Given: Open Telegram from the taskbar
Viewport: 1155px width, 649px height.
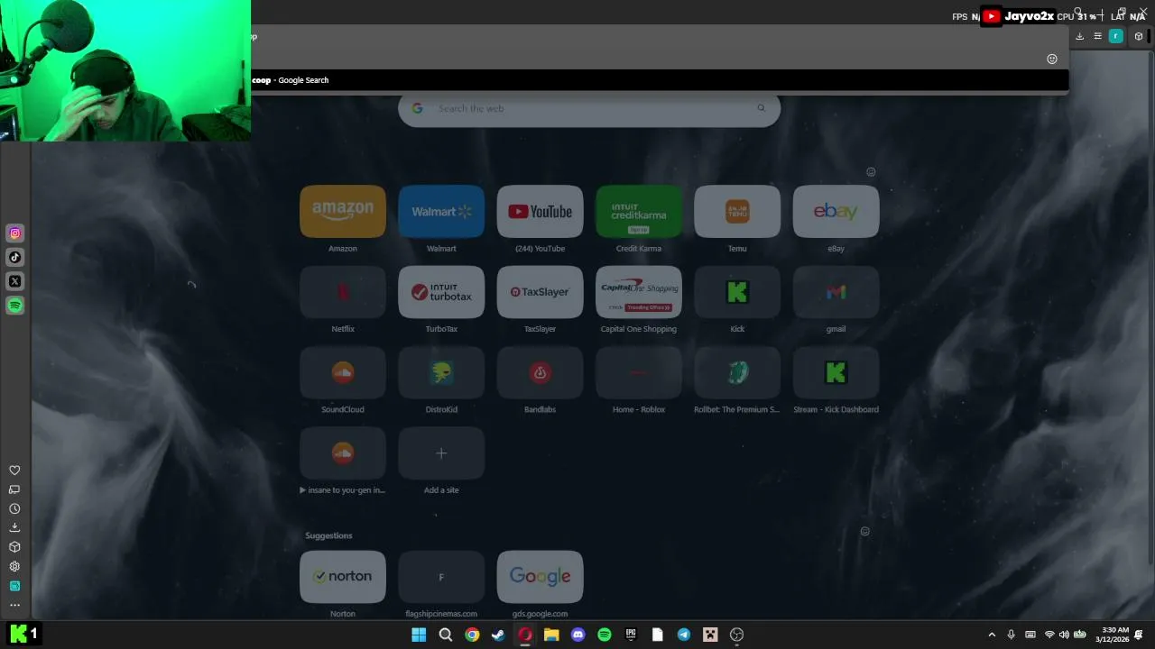Looking at the screenshot, I should click(x=684, y=635).
